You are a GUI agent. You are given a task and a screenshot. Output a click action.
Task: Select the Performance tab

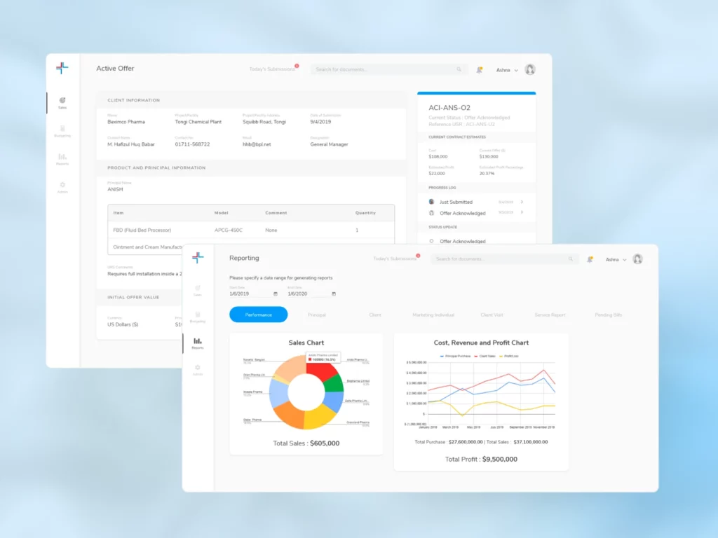click(258, 315)
